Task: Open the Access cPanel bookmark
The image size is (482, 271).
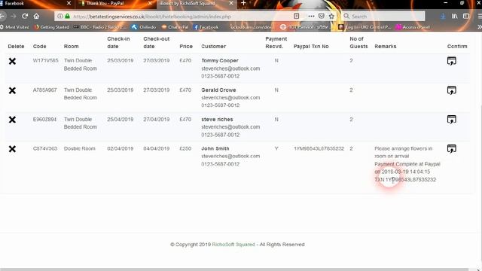Action: tap(413, 27)
